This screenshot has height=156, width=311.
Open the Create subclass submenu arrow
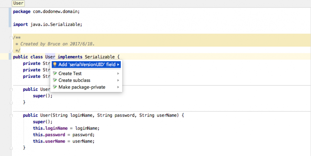pos(118,80)
